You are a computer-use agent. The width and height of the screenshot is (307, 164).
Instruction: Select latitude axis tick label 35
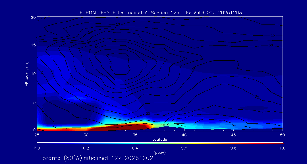[x=135, y=135]
